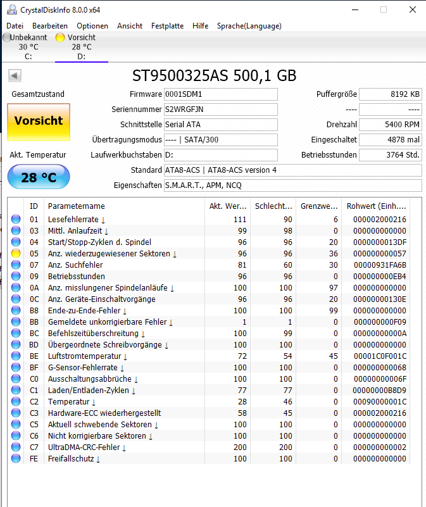Click the Eigenschaften field S.M.A.R.T., APM, NCQ

[x=292, y=185]
